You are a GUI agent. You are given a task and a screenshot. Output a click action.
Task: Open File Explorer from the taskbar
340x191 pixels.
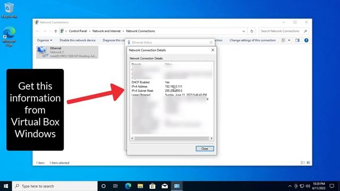140,186
